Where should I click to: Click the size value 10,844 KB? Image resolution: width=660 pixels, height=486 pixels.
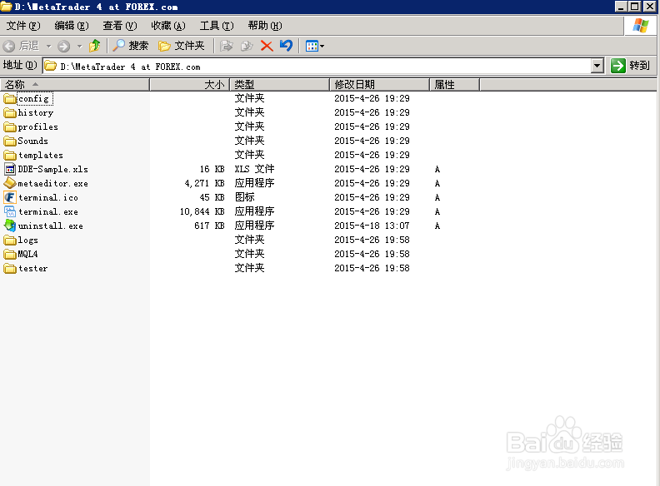click(x=202, y=211)
